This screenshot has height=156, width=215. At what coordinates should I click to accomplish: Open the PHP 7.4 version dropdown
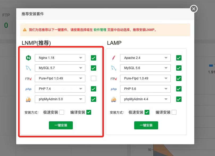tap(60, 89)
